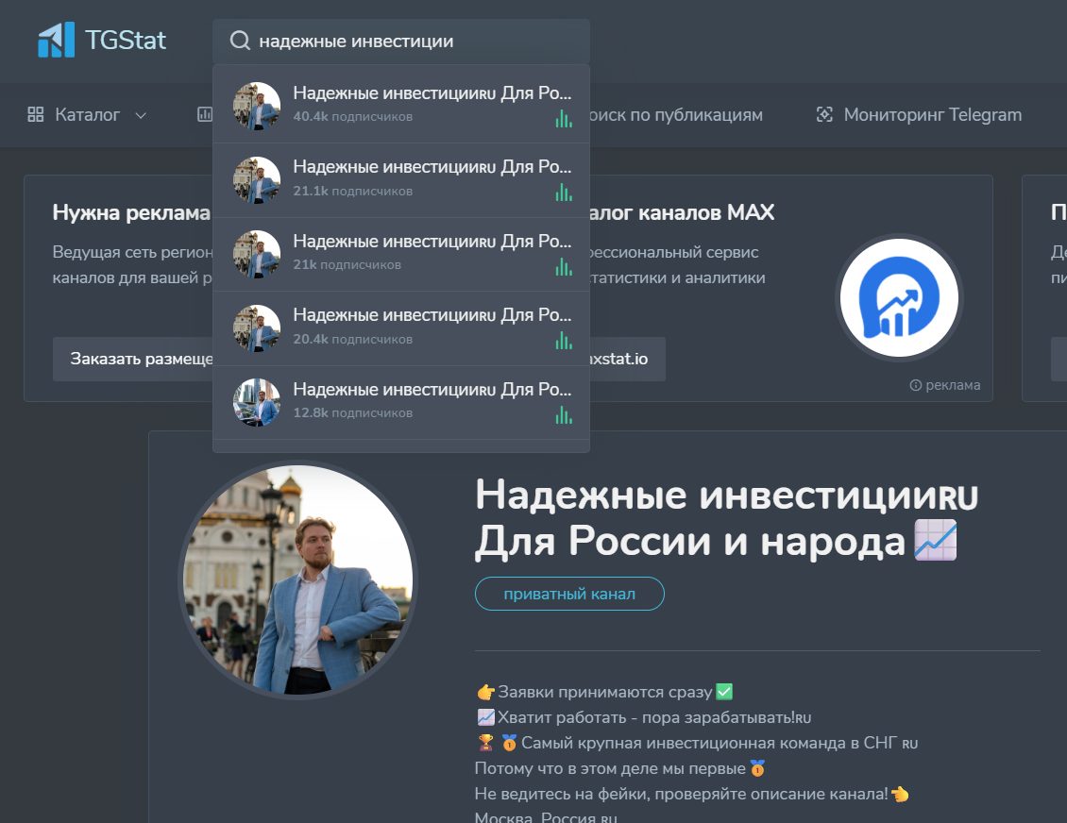Click the maxstat.io button

click(x=627, y=359)
